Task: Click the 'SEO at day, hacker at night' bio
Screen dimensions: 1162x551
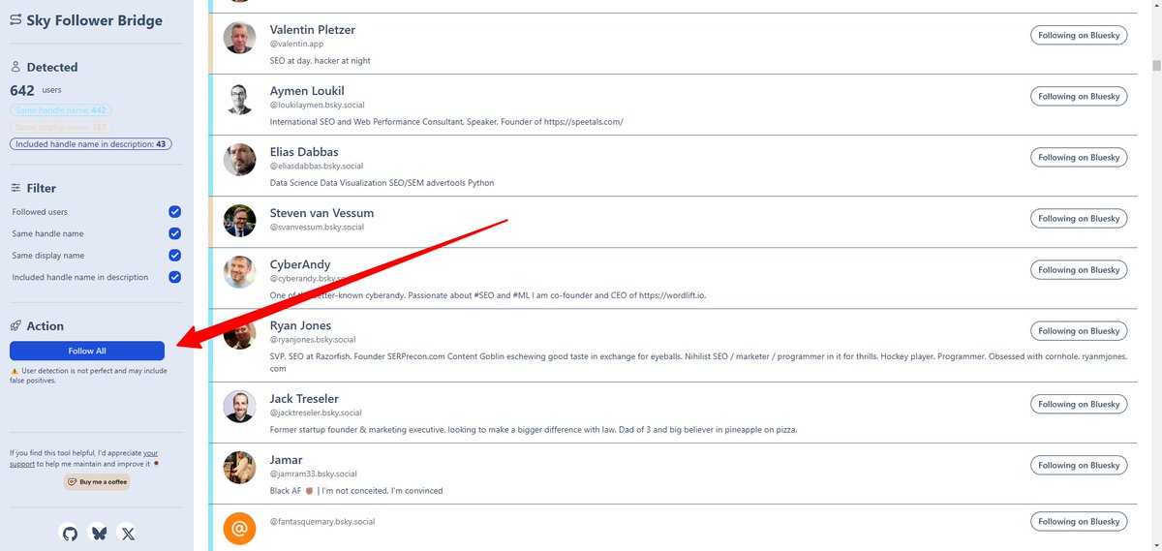Action: point(321,60)
